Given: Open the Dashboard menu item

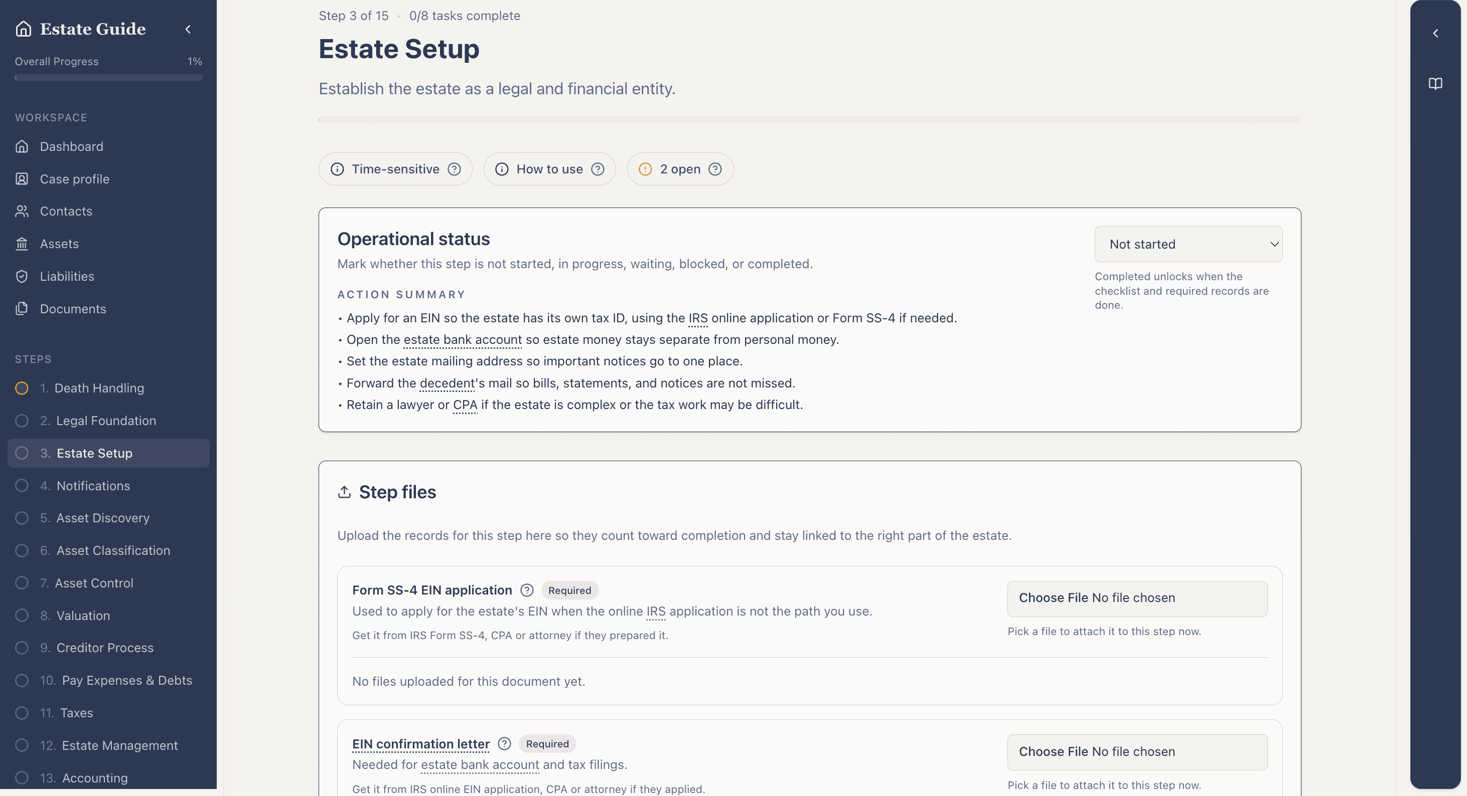Looking at the screenshot, I should pos(108,146).
